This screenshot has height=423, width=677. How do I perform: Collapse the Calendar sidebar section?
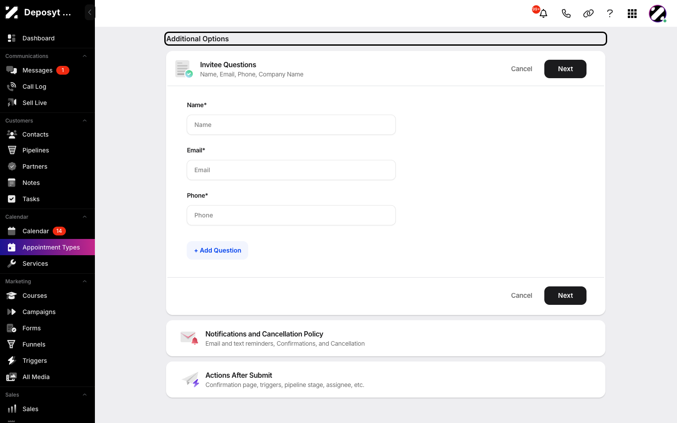[x=85, y=217]
